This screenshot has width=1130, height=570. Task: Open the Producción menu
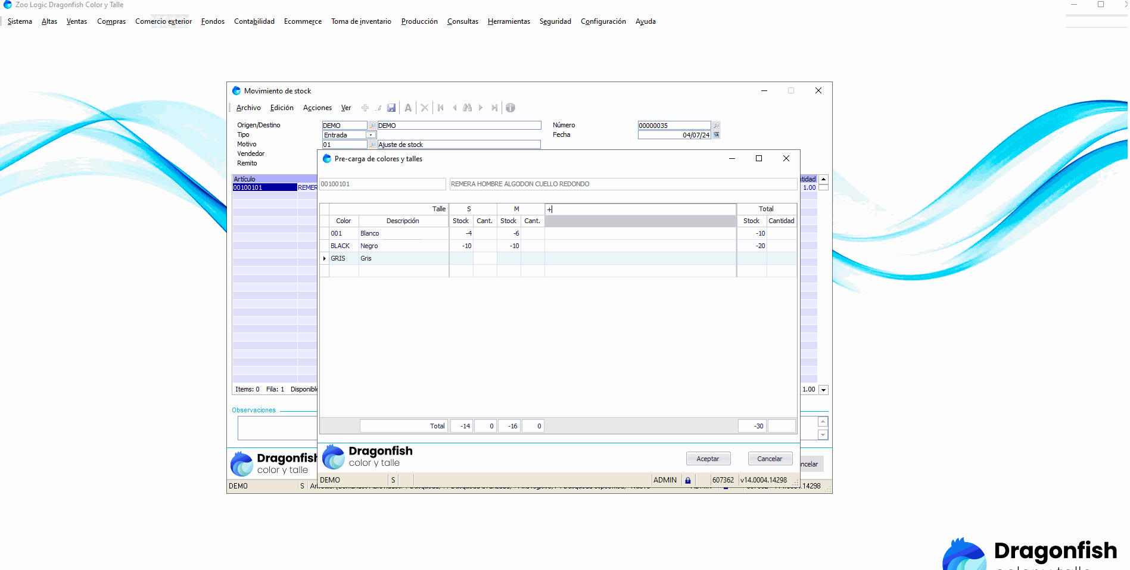pos(419,21)
